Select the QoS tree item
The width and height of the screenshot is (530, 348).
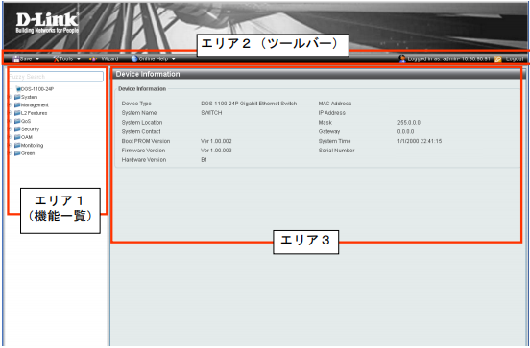coord(26,121)
